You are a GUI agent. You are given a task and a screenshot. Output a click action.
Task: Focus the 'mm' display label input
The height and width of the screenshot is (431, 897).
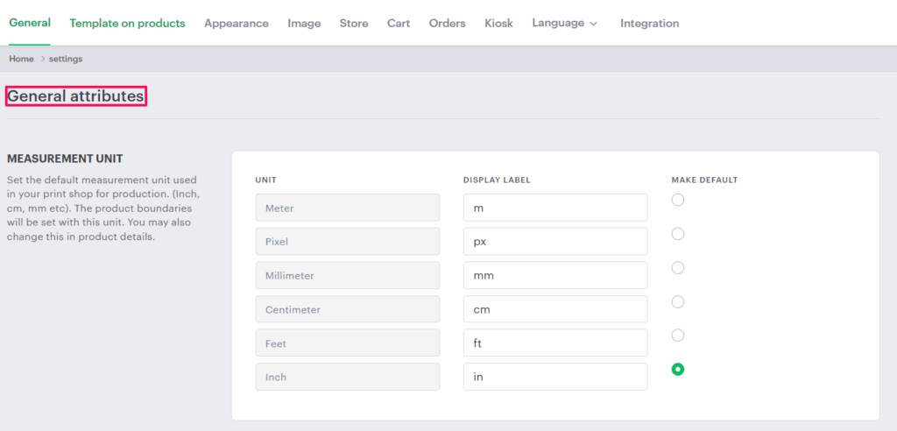point(555,275)
